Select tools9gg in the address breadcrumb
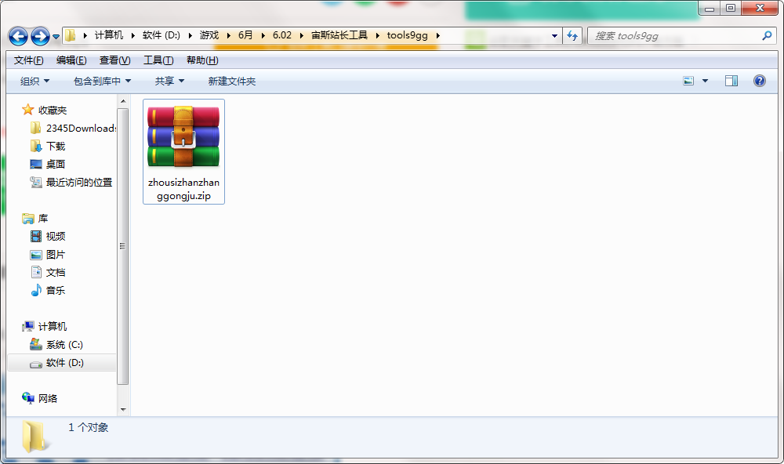Screen dimensions: 784x464 407,35
